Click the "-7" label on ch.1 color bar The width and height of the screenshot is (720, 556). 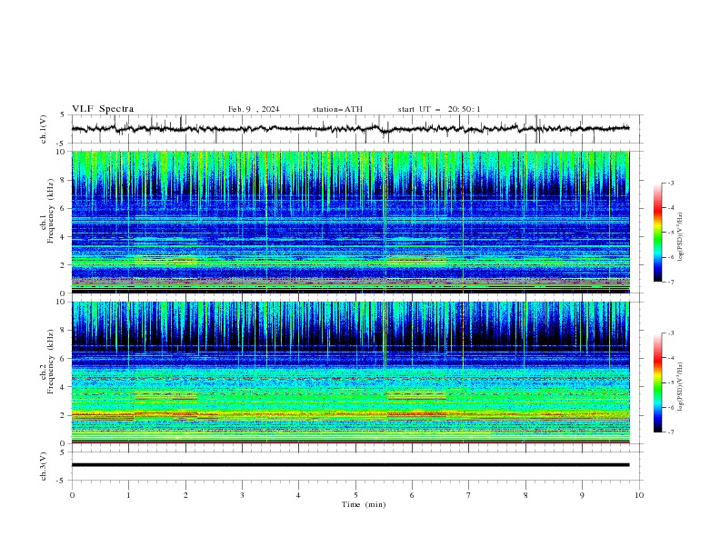tap(670, 283)
